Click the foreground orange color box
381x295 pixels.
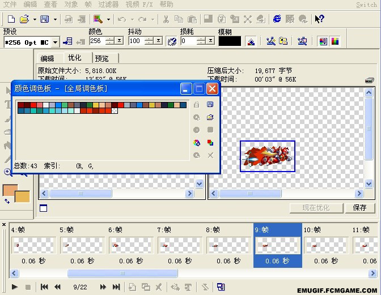click(x=10, y=190)
